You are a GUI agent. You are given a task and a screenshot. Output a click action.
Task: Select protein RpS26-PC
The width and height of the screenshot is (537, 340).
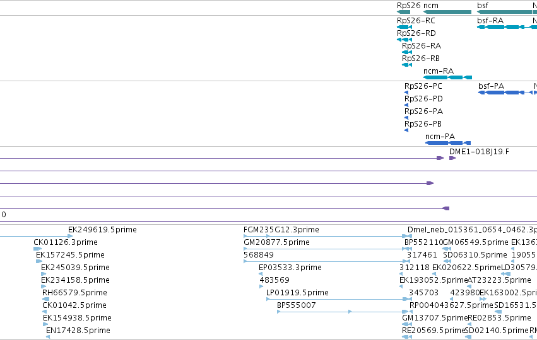(423, 86)
